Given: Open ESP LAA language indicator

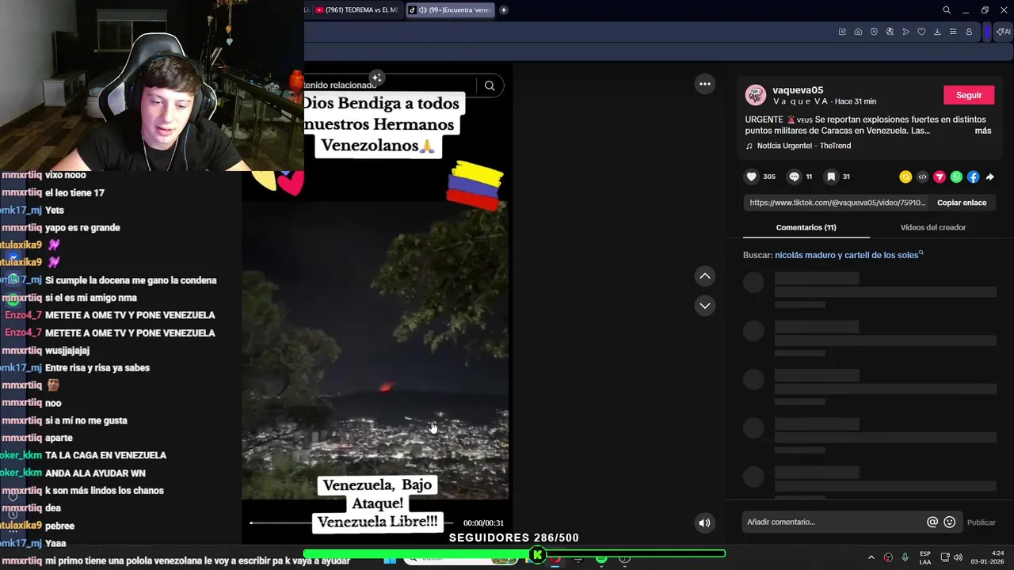Looking at the screenshot, I should click(925, 558).
